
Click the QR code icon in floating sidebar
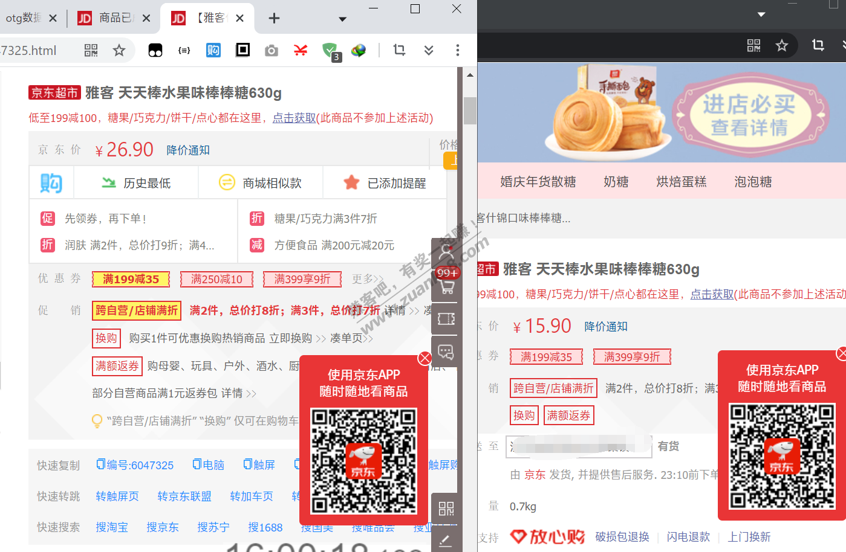coord(446,509)
